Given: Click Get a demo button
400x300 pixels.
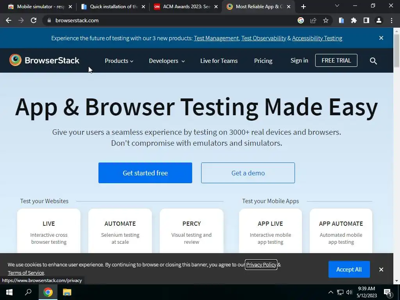Looking at the screenshot, I should (x=248, y=173).
